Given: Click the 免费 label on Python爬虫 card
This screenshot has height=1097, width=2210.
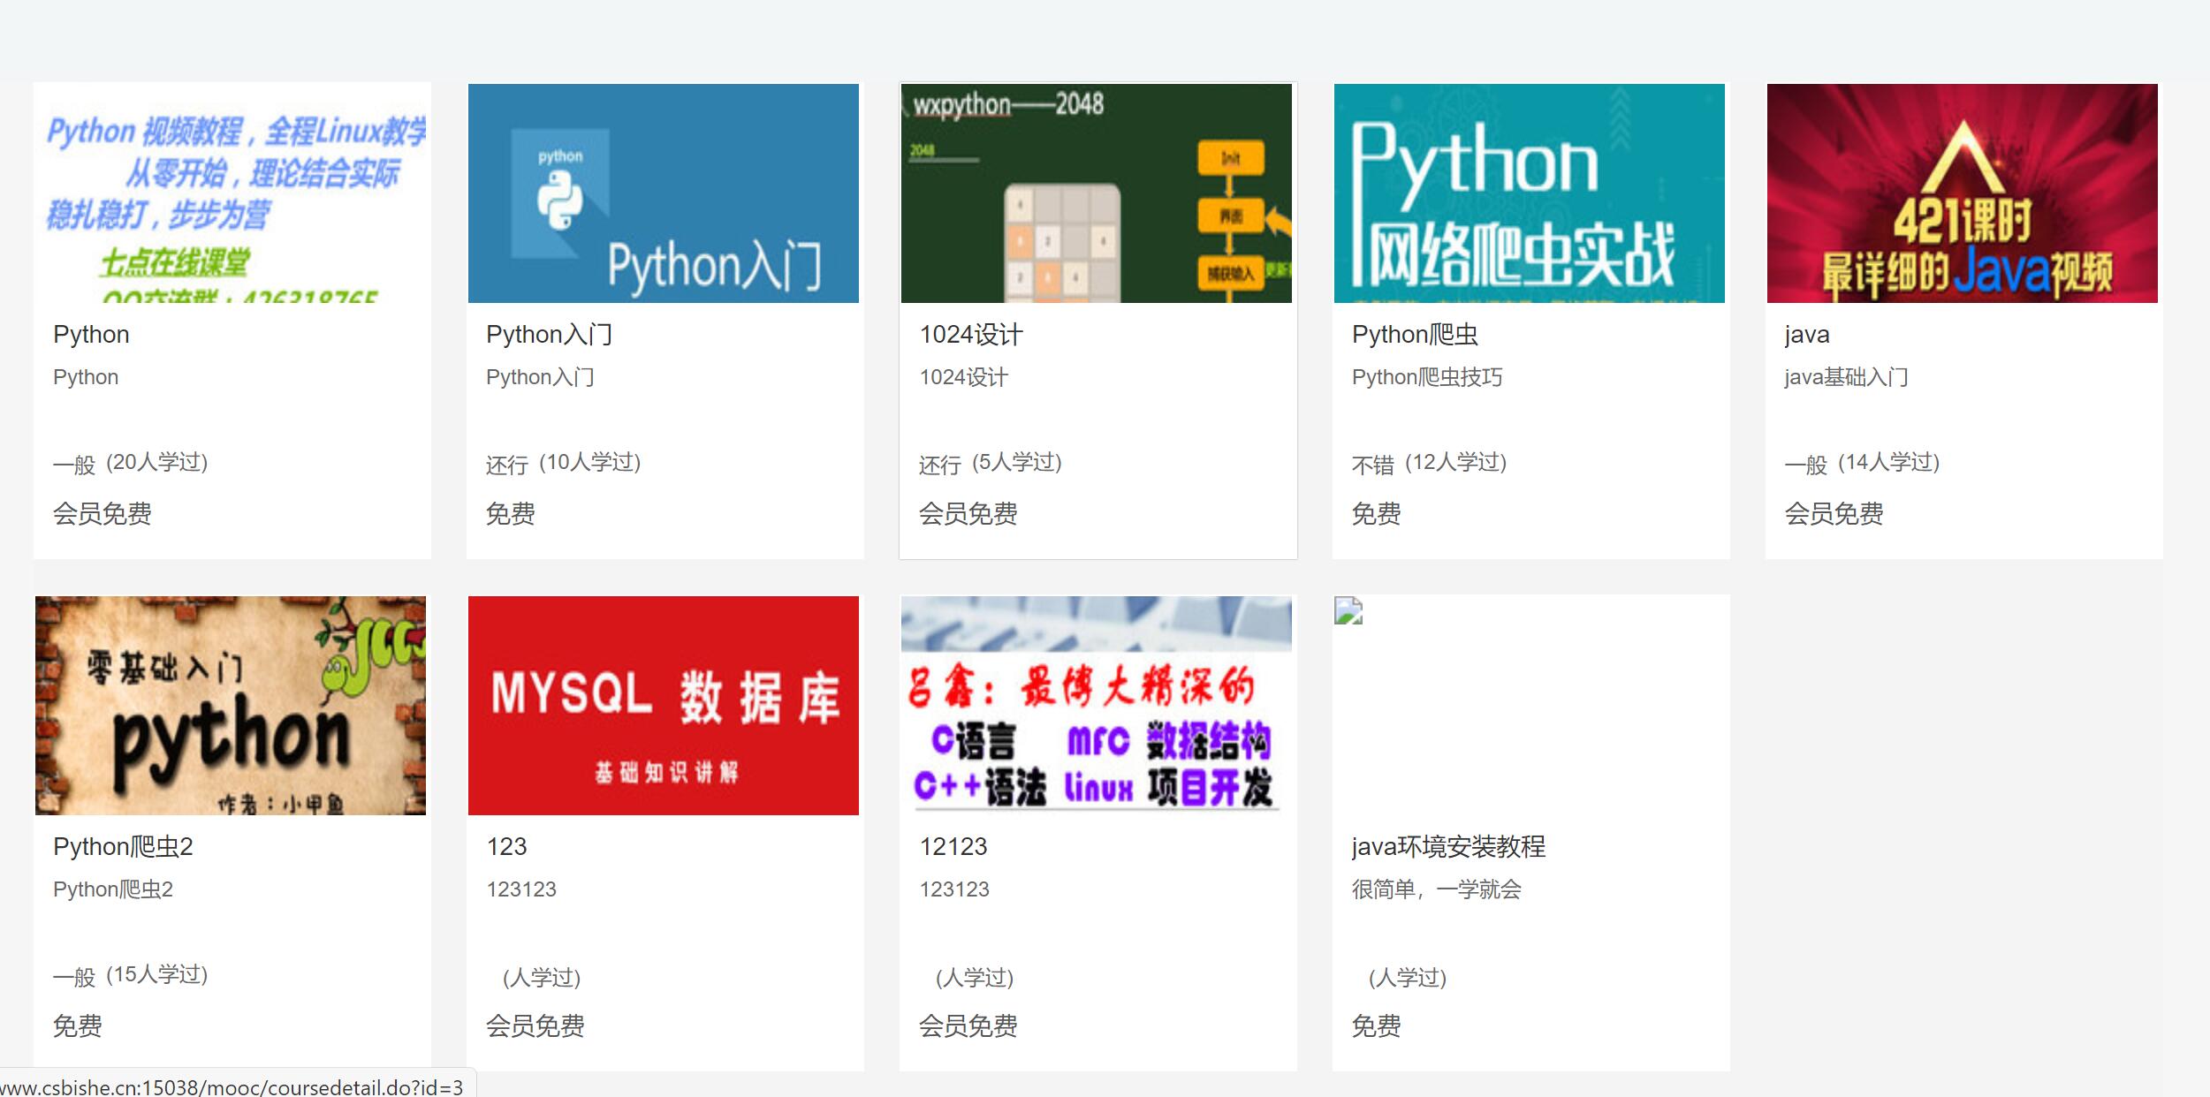Looking at the screenshot, I should click(x=1375, y=513).
